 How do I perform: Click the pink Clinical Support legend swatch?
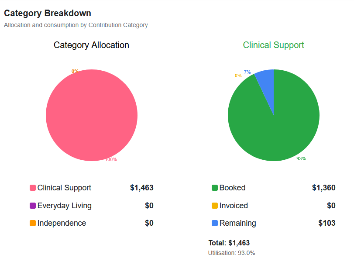[x=33, y=188]
